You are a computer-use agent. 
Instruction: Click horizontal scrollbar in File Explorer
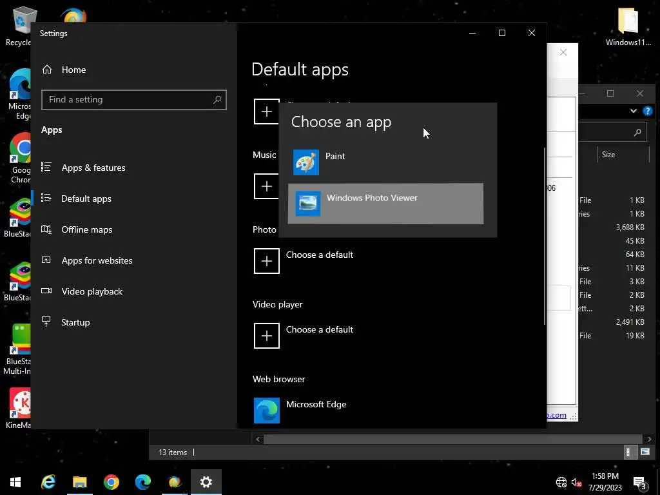[x=452, y=439]
